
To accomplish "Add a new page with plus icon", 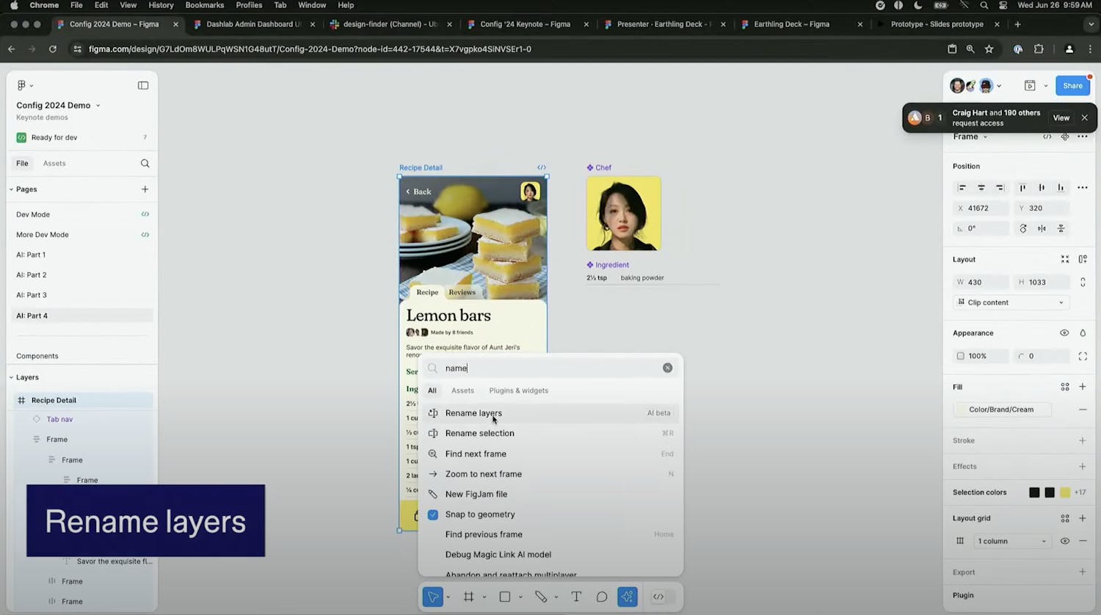I will pos(145,189).
